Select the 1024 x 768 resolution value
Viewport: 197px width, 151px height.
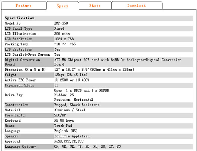pyautogui.click(x=64, y=39)
